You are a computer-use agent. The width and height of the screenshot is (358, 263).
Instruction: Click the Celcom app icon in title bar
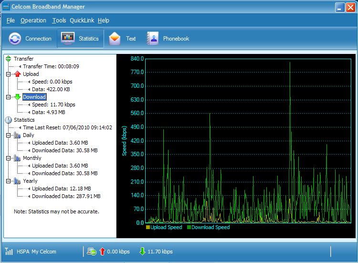pos(6,7)
